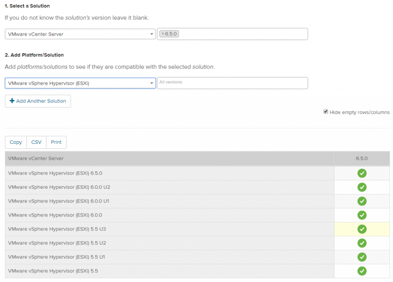393x282 pixels.
Task: Expand the VMware vSphere Hypervisor (ESXi) dropdown
Action: tap(80, 83)
